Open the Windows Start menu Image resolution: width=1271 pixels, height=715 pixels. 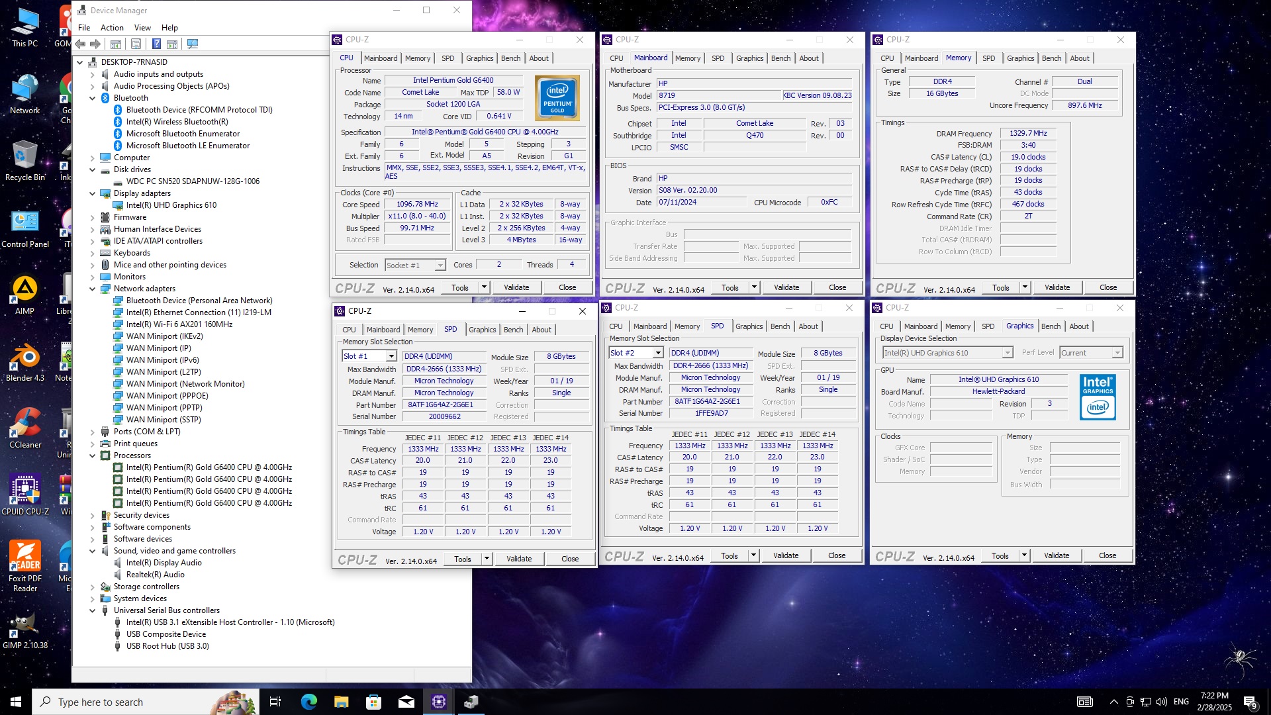tap(16, 702)
